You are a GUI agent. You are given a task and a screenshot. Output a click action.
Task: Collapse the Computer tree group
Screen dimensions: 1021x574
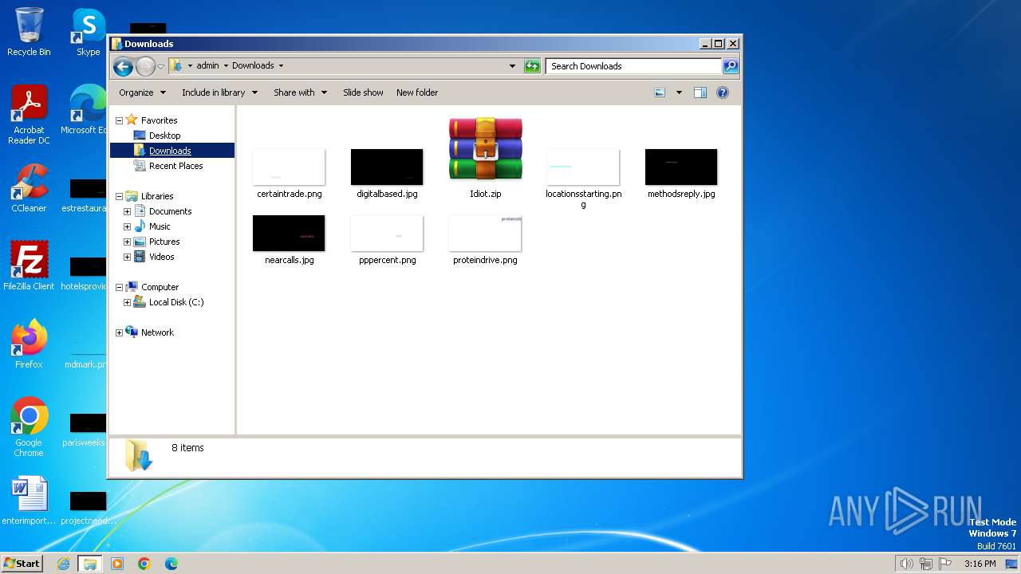click(119, 287)
